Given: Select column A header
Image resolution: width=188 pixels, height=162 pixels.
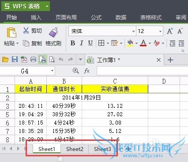Looking at the screenshot, I should pos(30,81).
